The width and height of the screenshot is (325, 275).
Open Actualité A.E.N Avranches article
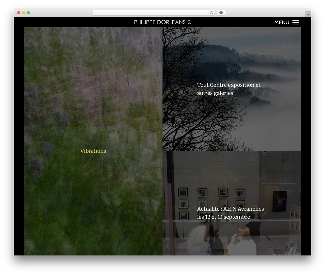point(231,213)
